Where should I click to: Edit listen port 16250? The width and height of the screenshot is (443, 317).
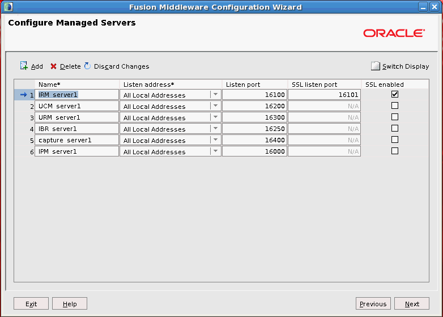pyautogui.click(x=254, y=128)
